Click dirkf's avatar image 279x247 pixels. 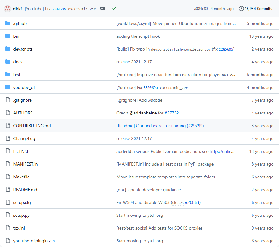point(7,9)
